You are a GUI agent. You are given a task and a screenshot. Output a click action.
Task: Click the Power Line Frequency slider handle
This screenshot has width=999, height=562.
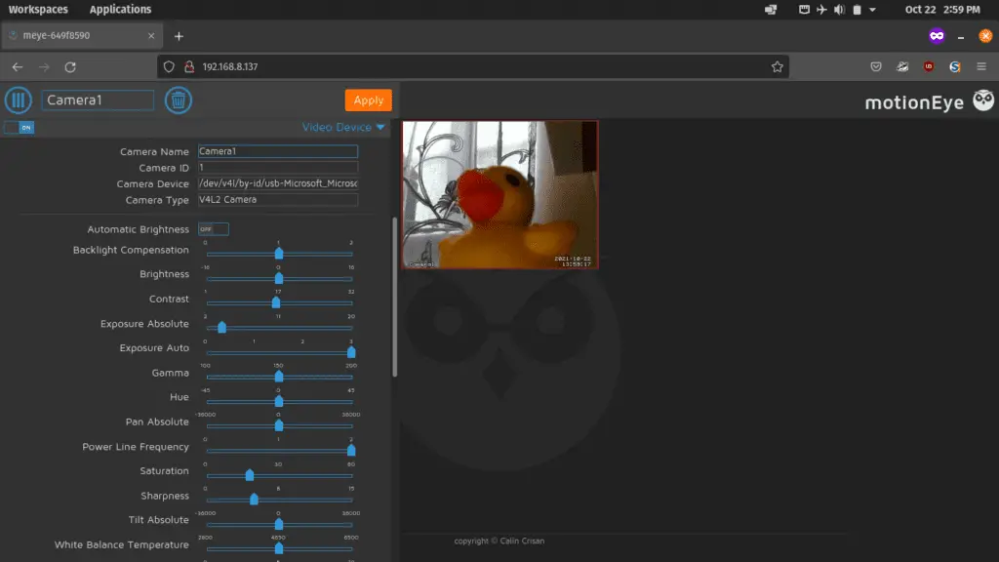click(351, 450)
